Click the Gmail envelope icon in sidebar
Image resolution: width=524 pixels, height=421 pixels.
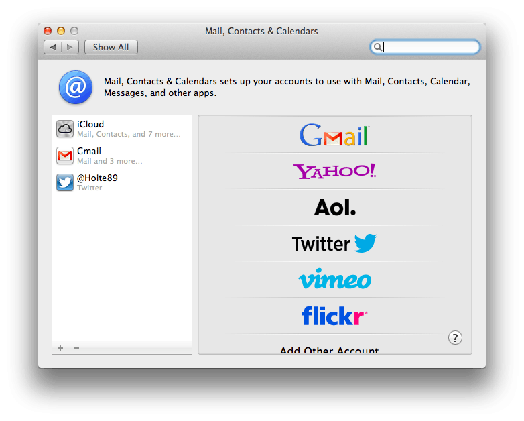coord(65,156)
